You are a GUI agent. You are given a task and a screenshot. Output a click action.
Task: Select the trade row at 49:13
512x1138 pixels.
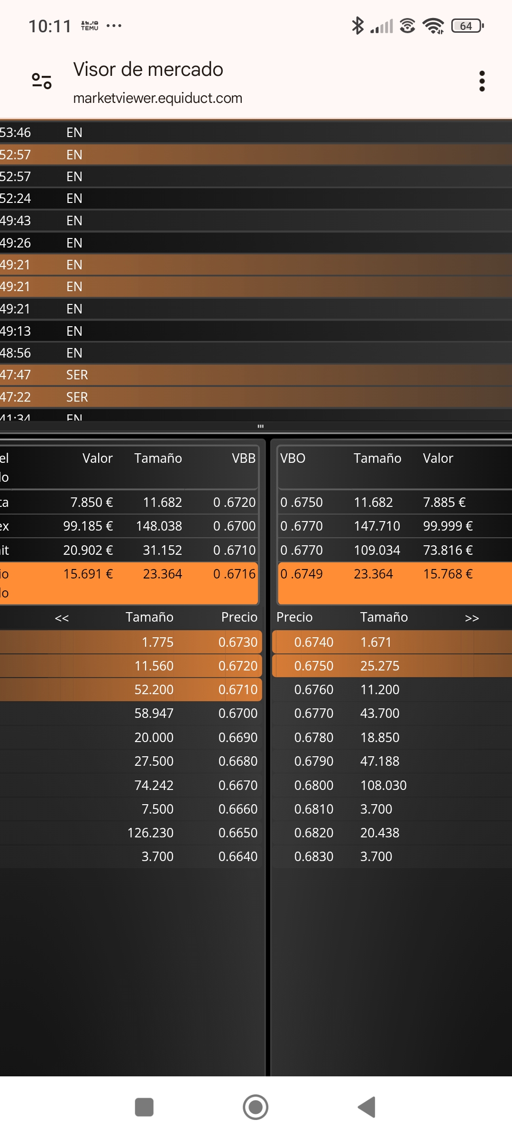pos(256,331)
